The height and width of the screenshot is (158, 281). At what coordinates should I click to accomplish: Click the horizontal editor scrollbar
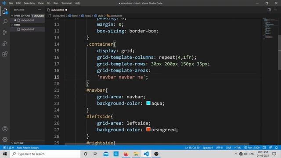tap(157, 144)
